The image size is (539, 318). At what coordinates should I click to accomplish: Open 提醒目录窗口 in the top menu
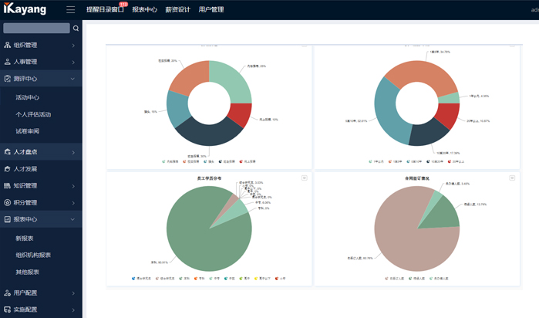(x=104, y=10)
